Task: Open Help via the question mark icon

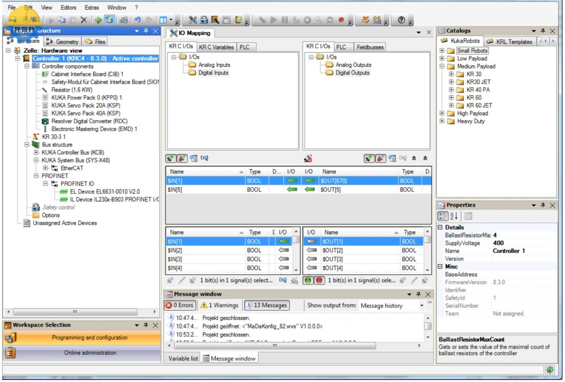Action: click(x=402, y=20)
